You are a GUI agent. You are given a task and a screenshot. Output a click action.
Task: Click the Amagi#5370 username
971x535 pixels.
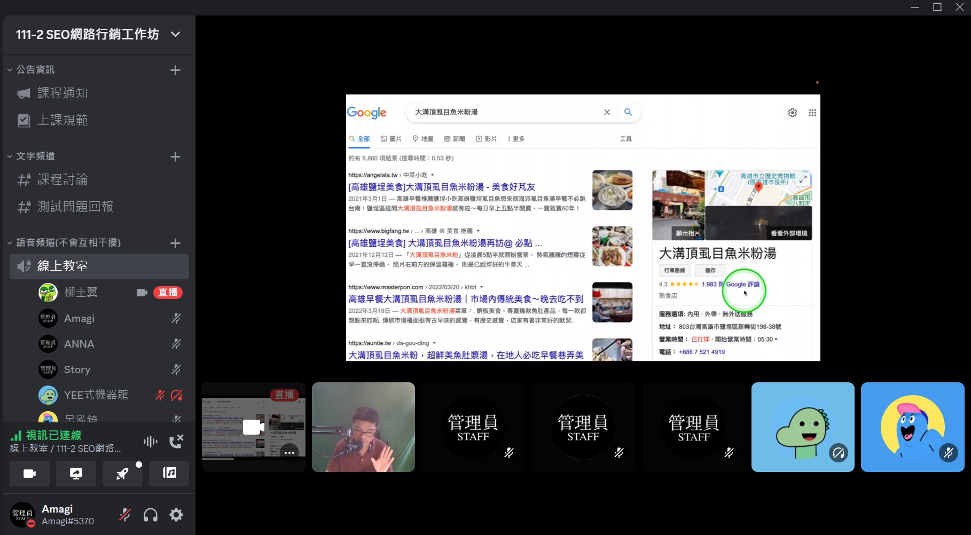[x=68, y=521]
